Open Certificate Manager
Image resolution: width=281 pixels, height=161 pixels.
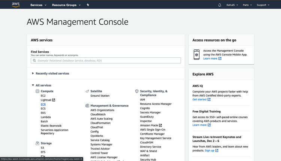(x=152, y=134)
